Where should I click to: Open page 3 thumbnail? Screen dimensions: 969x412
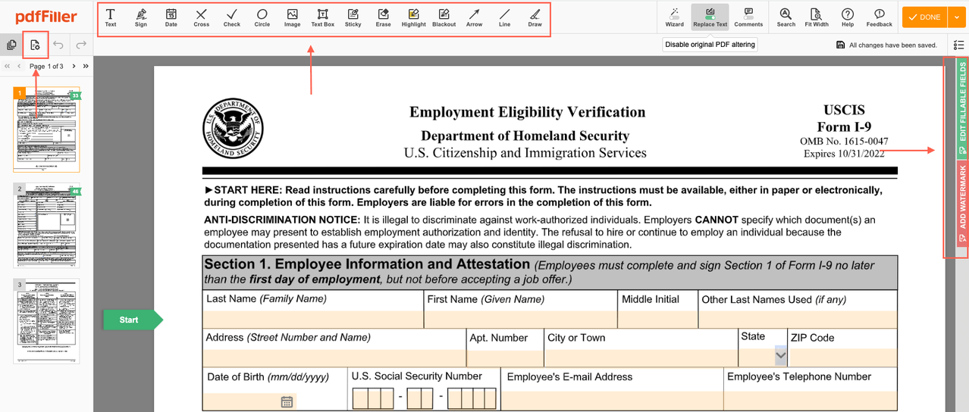(46, 321)
